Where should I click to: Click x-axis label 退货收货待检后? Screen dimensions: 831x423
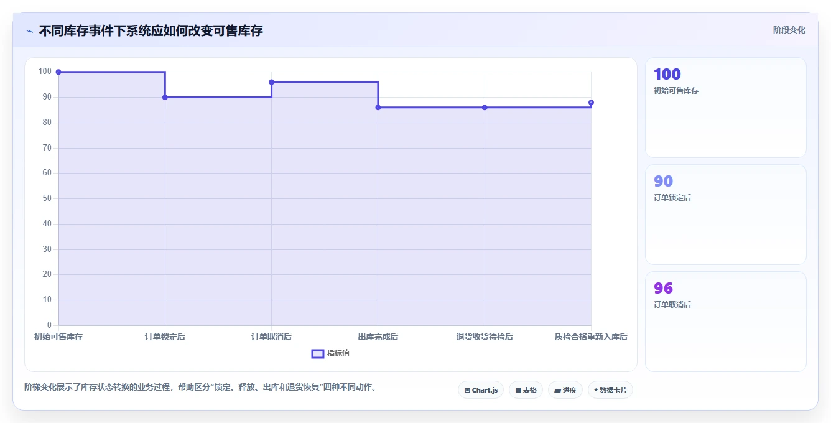tap(485, 337)
